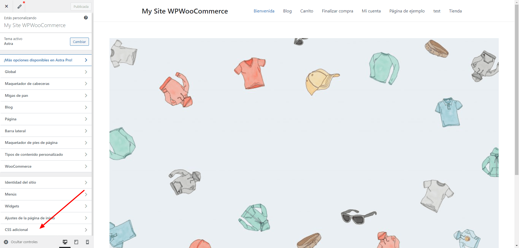Viewport: 519px width, 248px height.
Task: Close the customizer with the X icon
Action: click(6, 6)
